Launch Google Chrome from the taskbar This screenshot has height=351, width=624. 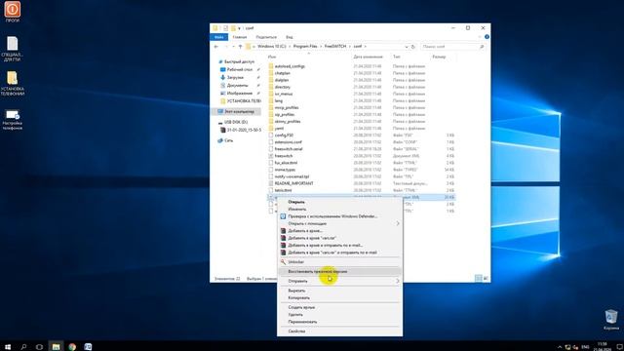72,347
